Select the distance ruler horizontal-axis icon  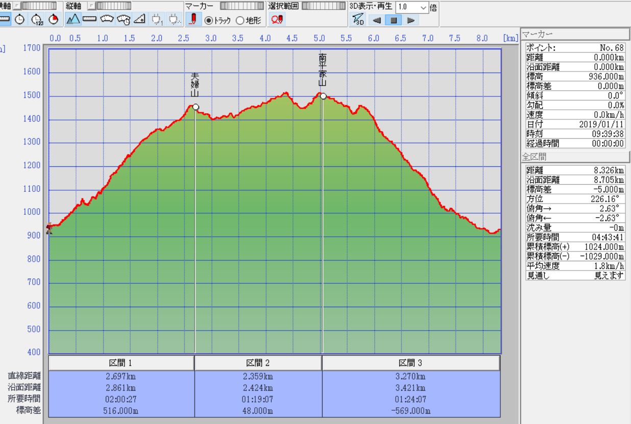click(5, 20)
